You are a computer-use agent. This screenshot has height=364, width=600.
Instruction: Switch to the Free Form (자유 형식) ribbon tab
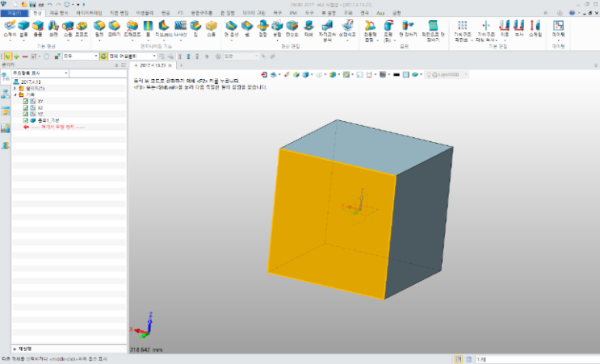[58, 13]
